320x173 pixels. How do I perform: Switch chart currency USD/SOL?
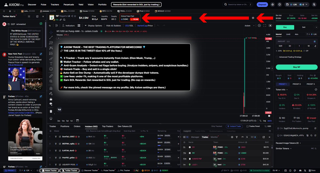pyautogui.click(x=129, y=26)
